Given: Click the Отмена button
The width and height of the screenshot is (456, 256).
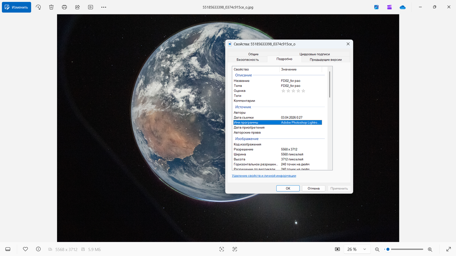Looking at the screenshot, I should pos(313,188).
